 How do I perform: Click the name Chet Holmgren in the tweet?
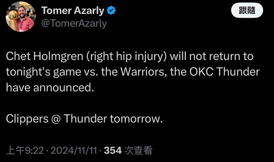coord(45,56)
